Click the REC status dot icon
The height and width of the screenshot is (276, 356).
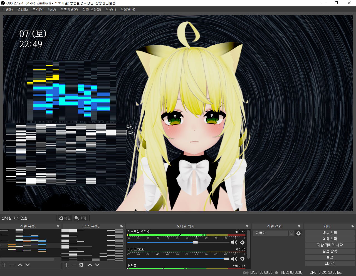(276, 273)
